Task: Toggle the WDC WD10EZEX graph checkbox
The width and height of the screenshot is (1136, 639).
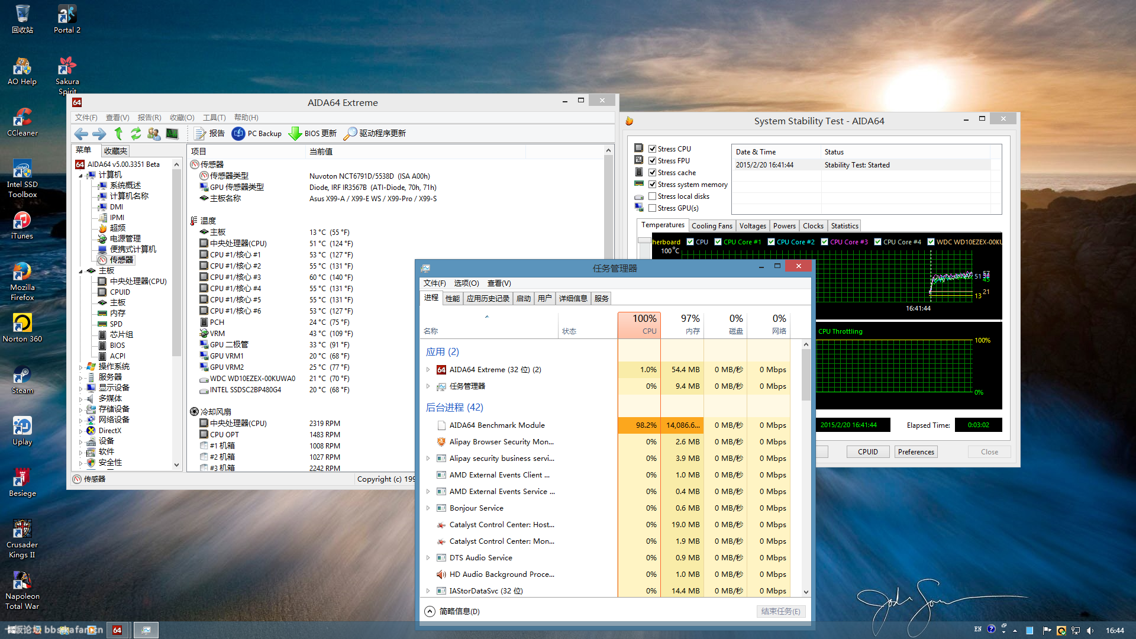Action: 931,241
